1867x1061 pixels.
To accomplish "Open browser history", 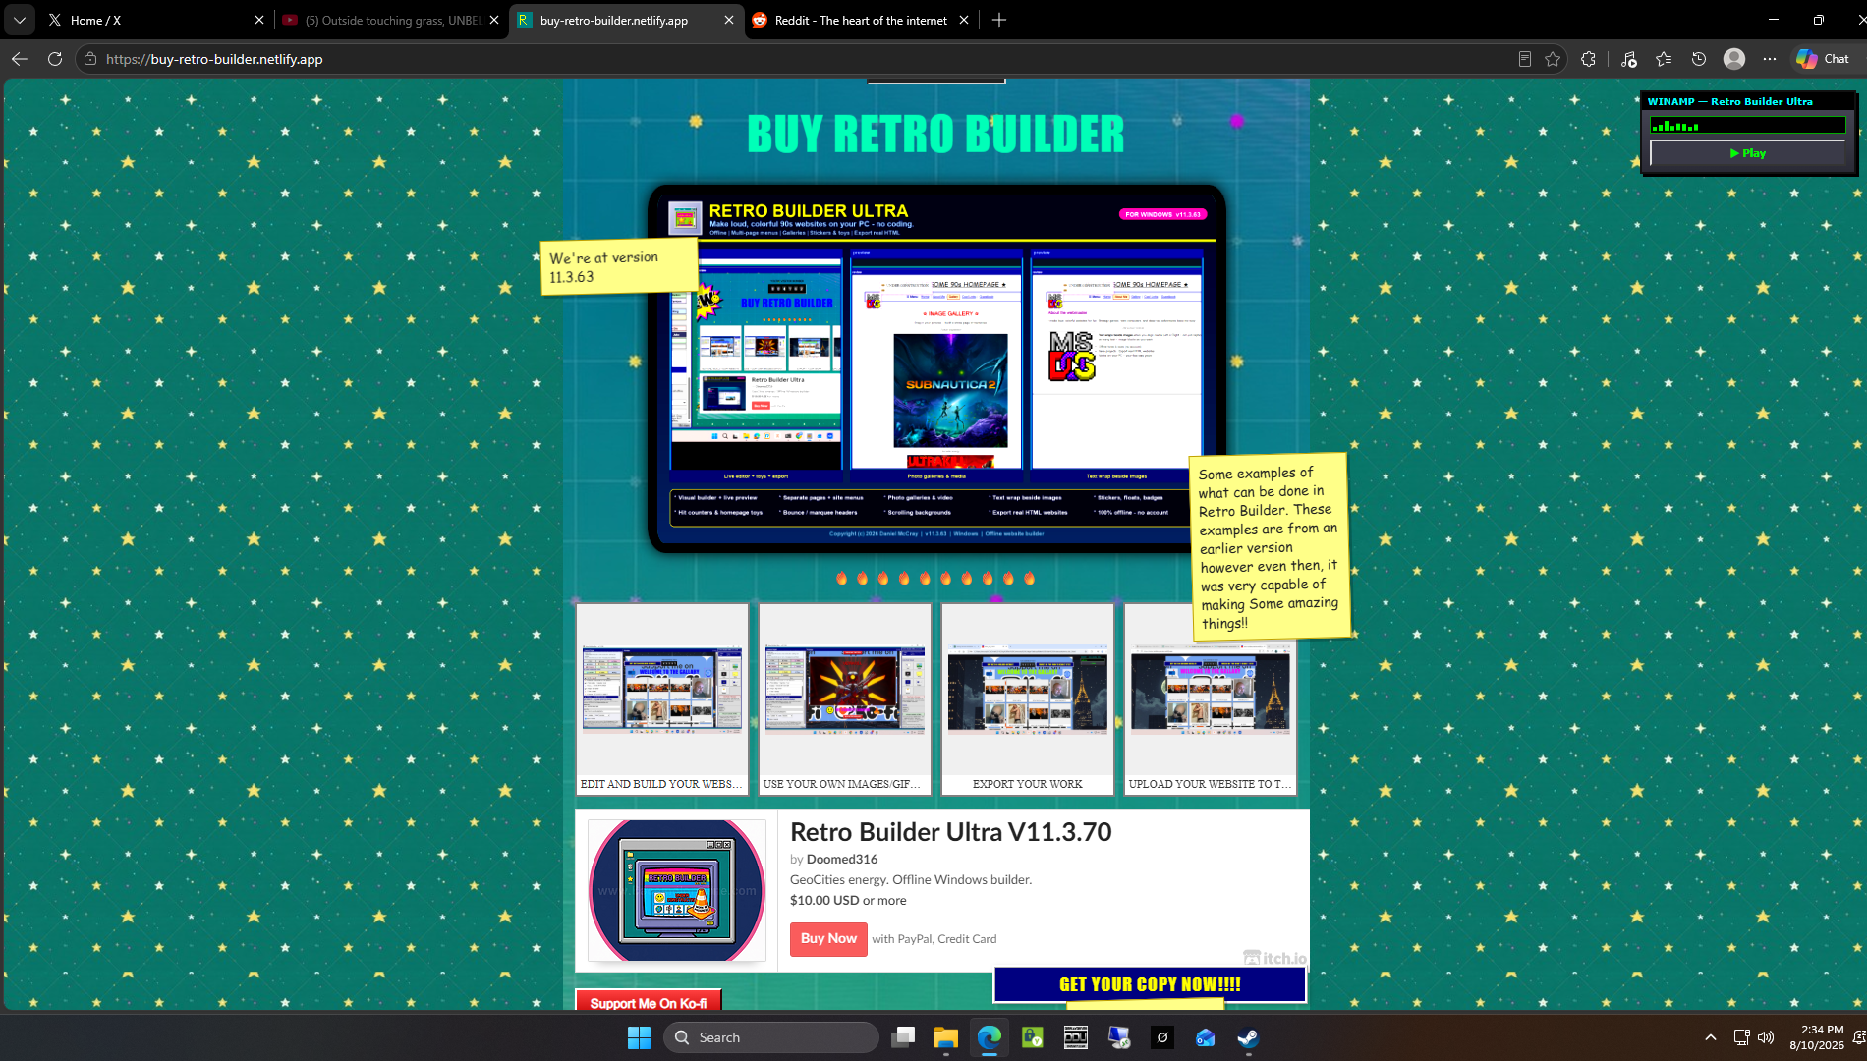I will [x=1699, y=59].
